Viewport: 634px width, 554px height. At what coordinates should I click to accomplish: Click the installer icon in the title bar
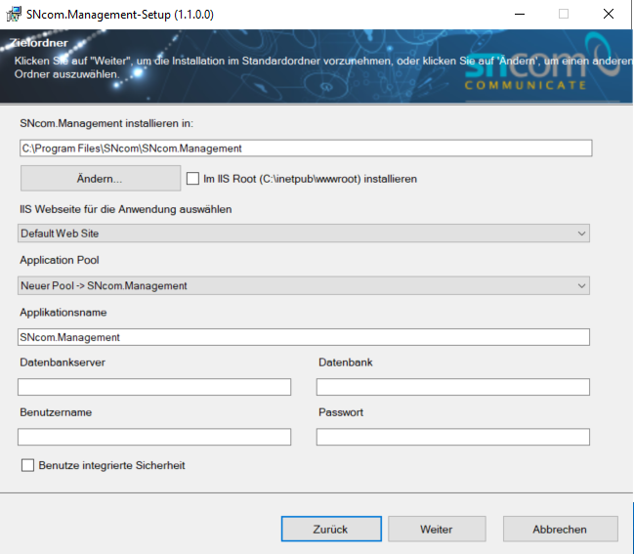click(x=15, y=14)
